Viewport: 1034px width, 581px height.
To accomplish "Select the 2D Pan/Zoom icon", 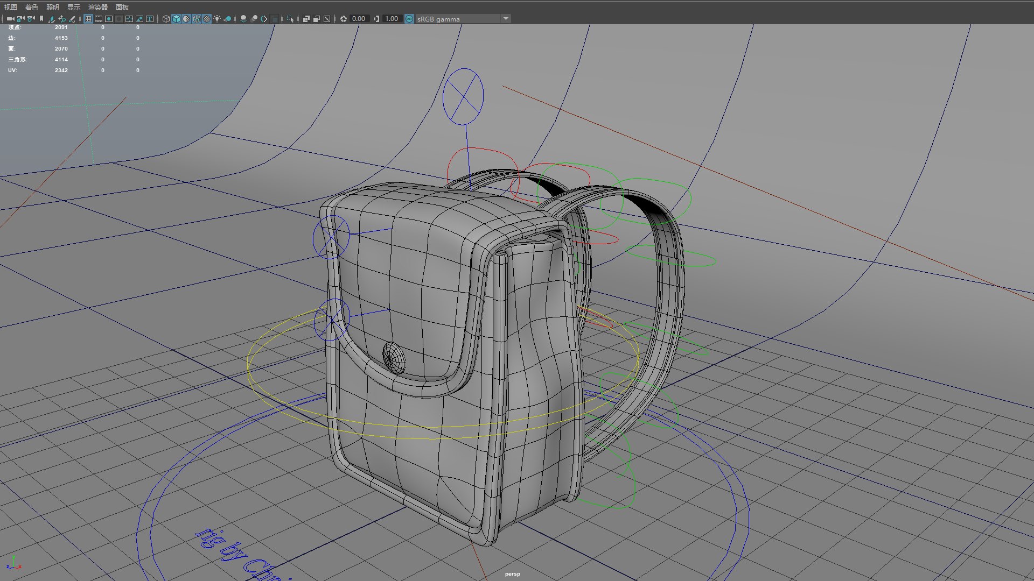I will (62, 19).
